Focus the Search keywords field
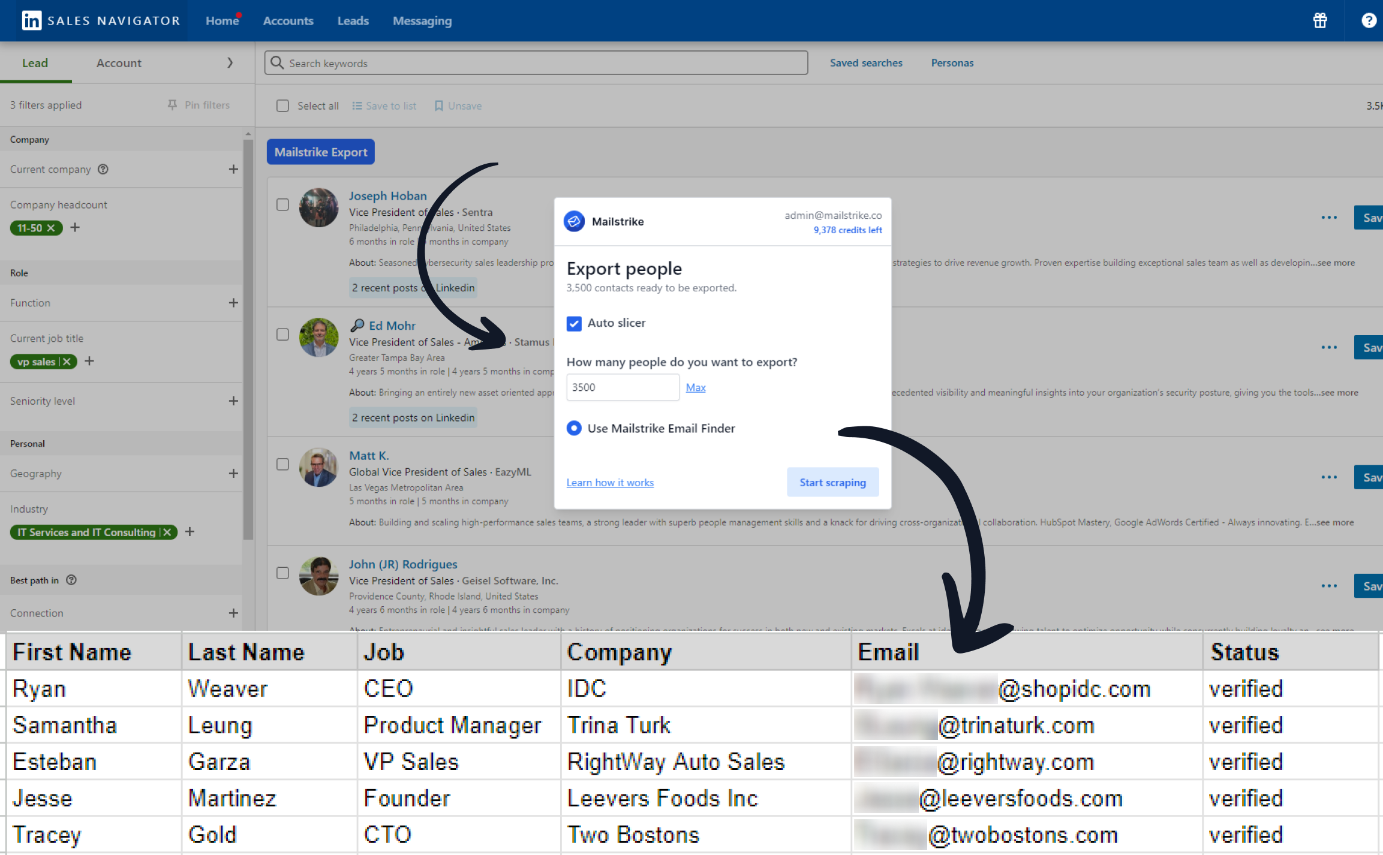 536,62
